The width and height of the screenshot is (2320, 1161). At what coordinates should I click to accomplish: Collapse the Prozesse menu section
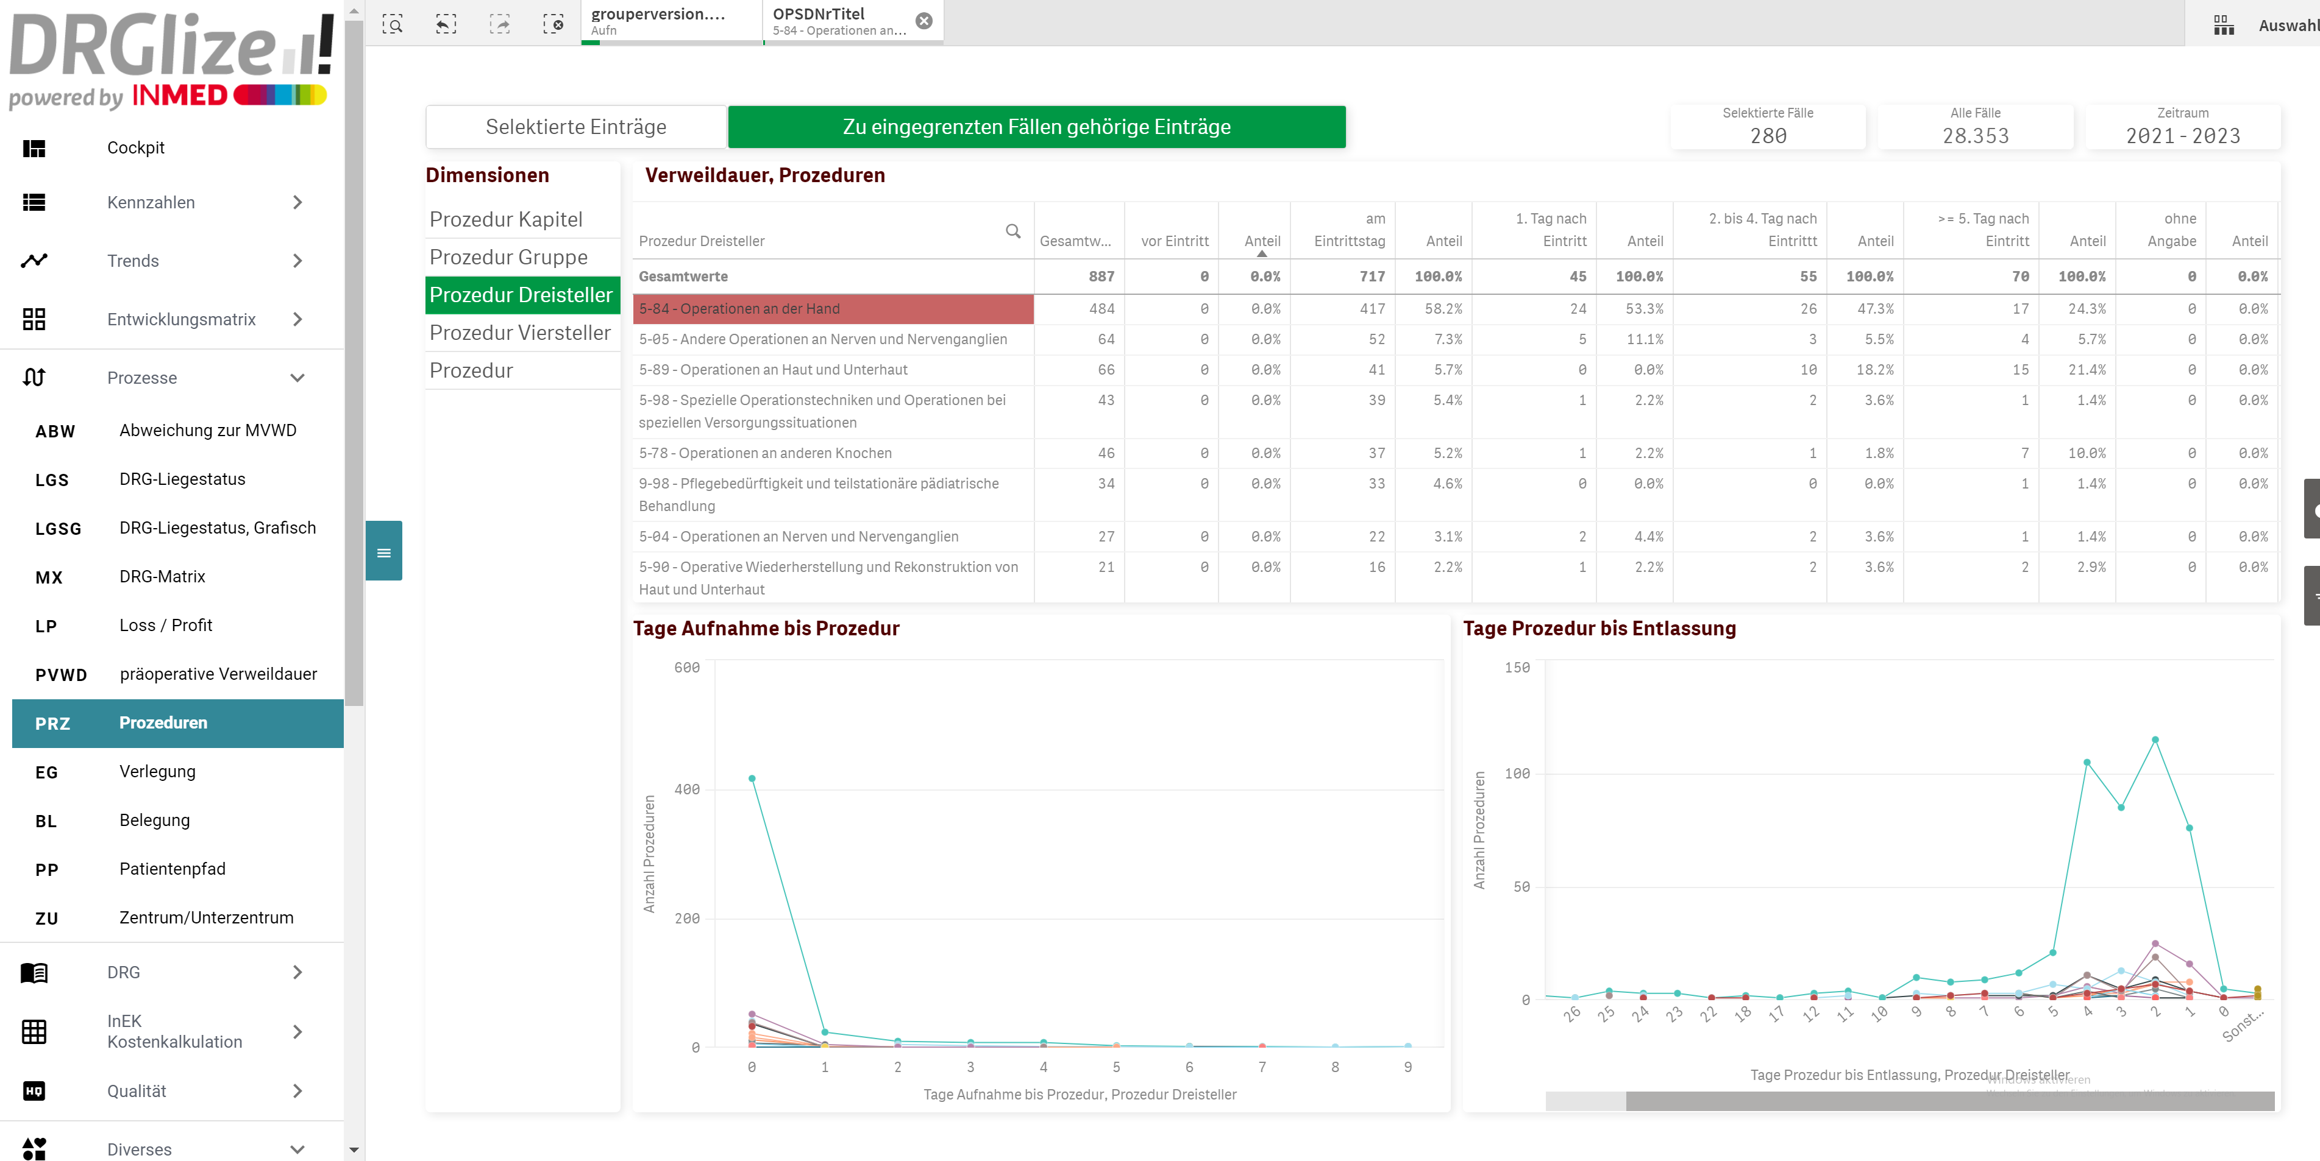(297, 378)
